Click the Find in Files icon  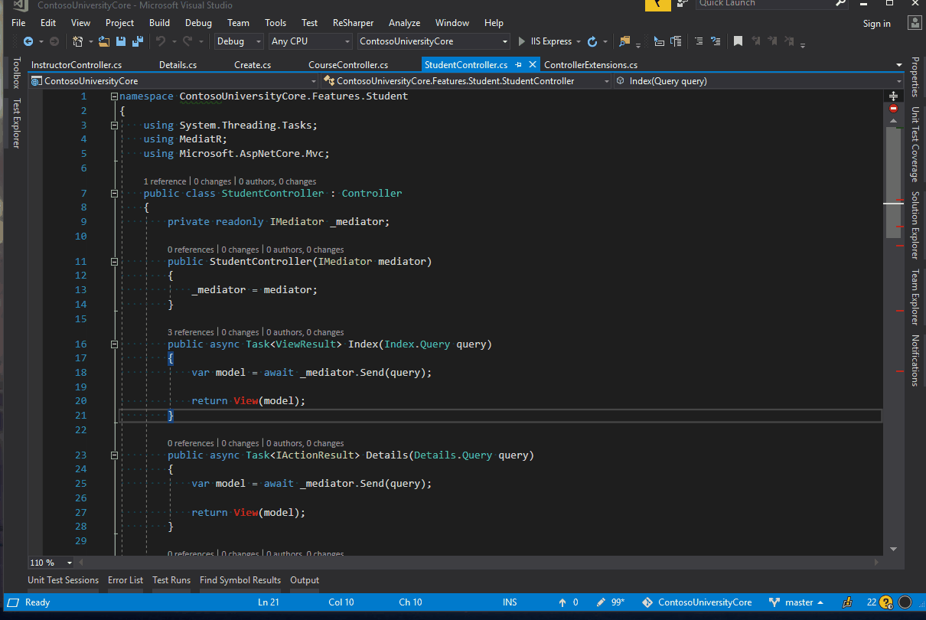coord(624,41)
